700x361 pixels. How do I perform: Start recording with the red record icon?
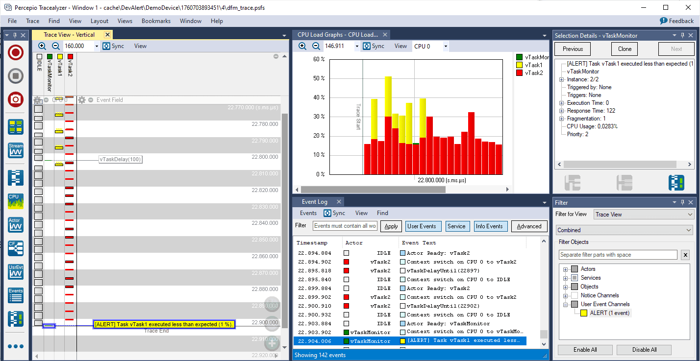[x=16, y=53]
